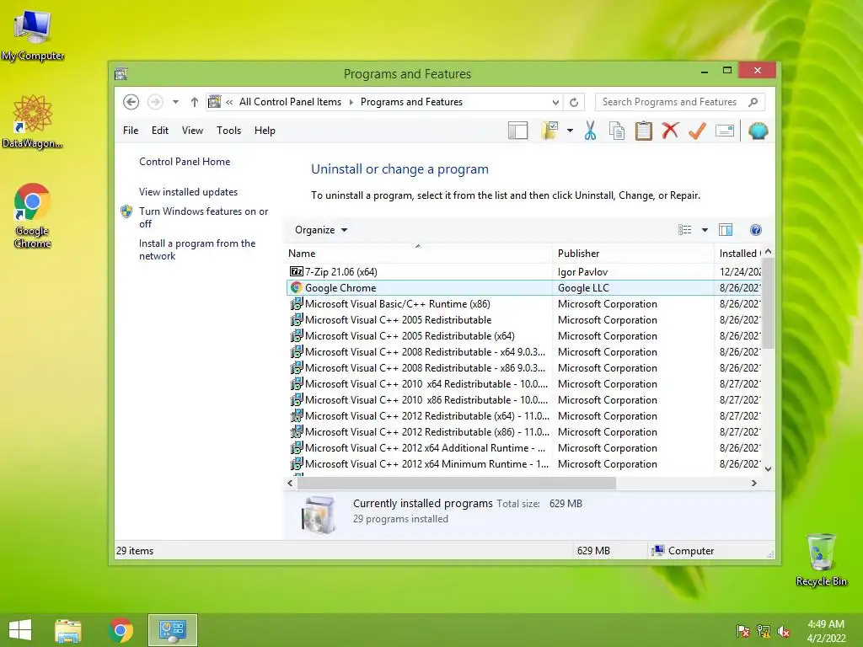Go up one level arrow

click(195, 102)
